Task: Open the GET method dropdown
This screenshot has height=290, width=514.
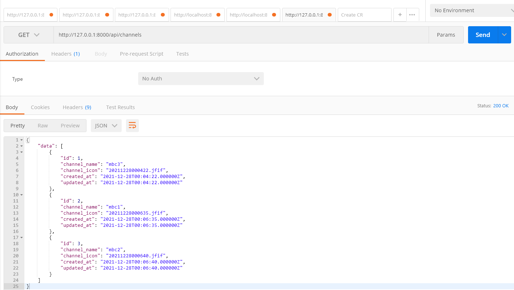Action: pos(28,35)
